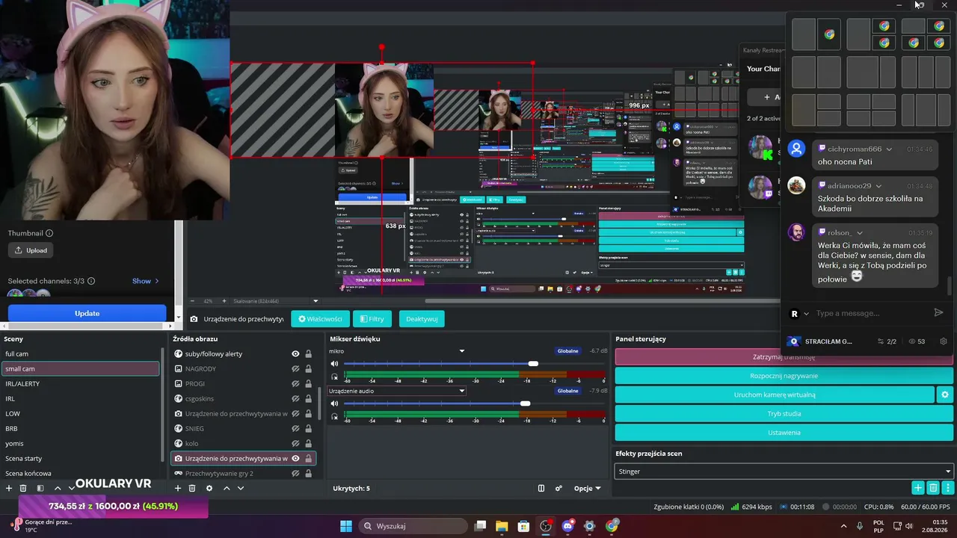Screen dimensions: 957x538
Task: Open advanced audio properties gears icon
Action: [x=558, y=488]
